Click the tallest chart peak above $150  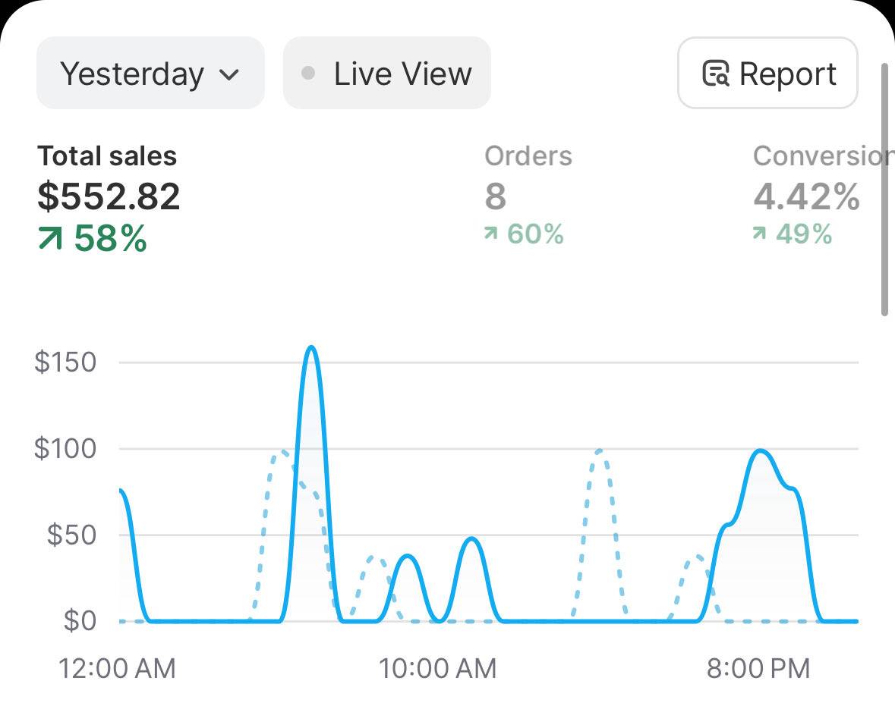(310, 348)
